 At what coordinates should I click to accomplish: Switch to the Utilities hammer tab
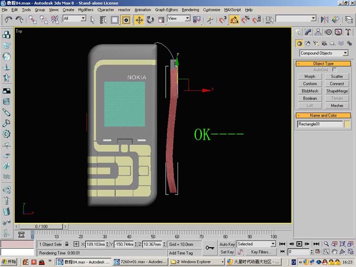(348, 32)
